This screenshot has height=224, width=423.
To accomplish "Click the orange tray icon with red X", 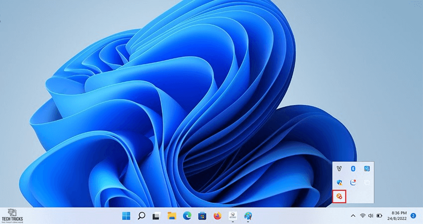I will (x=339, y=196).
